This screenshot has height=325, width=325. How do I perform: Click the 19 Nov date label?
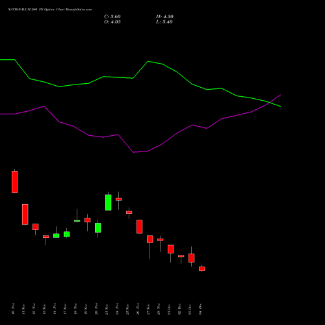click(x=86, y=309)
